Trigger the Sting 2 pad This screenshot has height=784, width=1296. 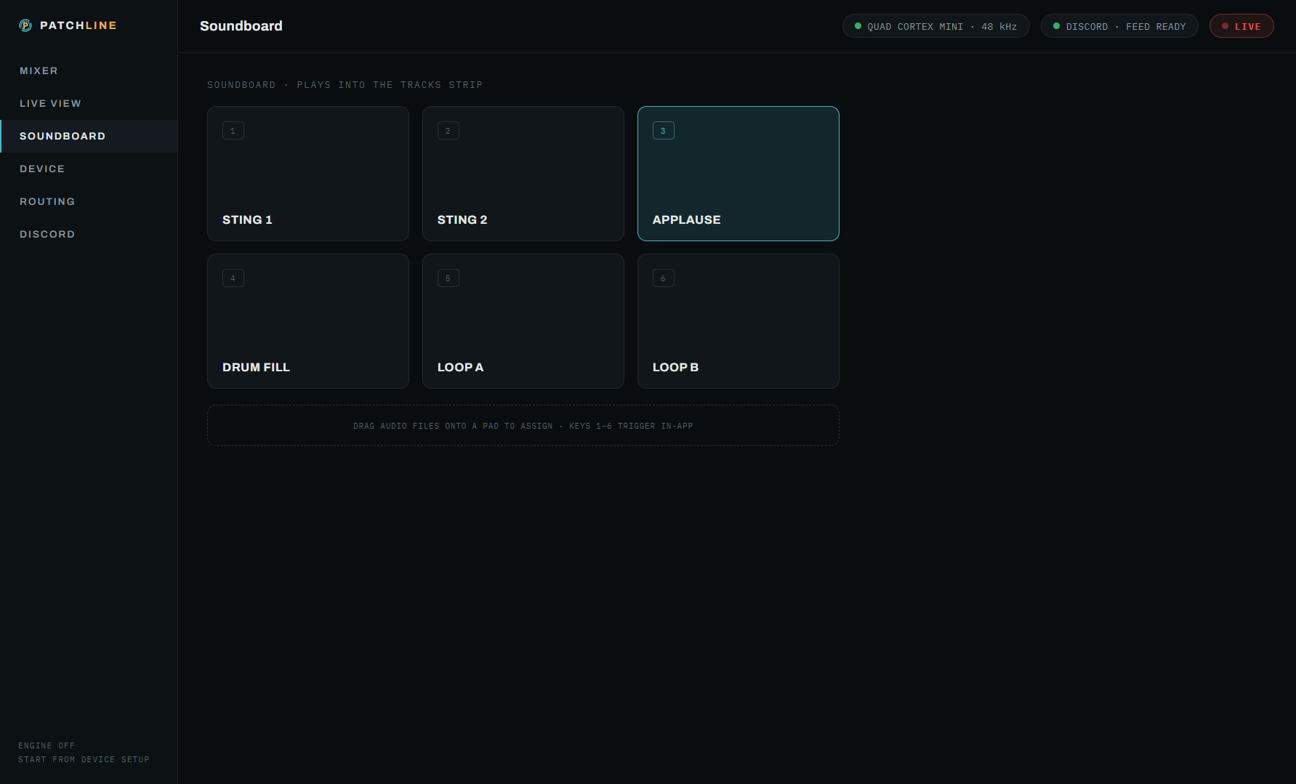point(523,174)
